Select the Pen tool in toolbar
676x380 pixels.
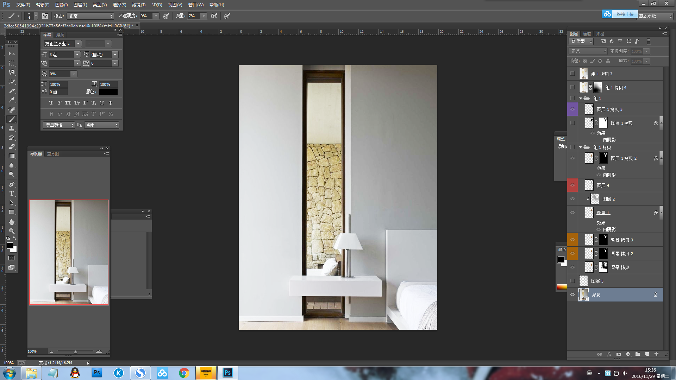(x=12, y=184)
